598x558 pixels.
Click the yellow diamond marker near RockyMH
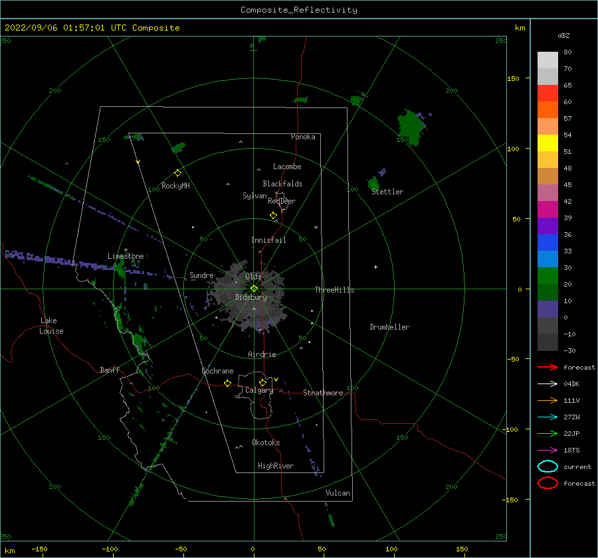pos(177,173)
